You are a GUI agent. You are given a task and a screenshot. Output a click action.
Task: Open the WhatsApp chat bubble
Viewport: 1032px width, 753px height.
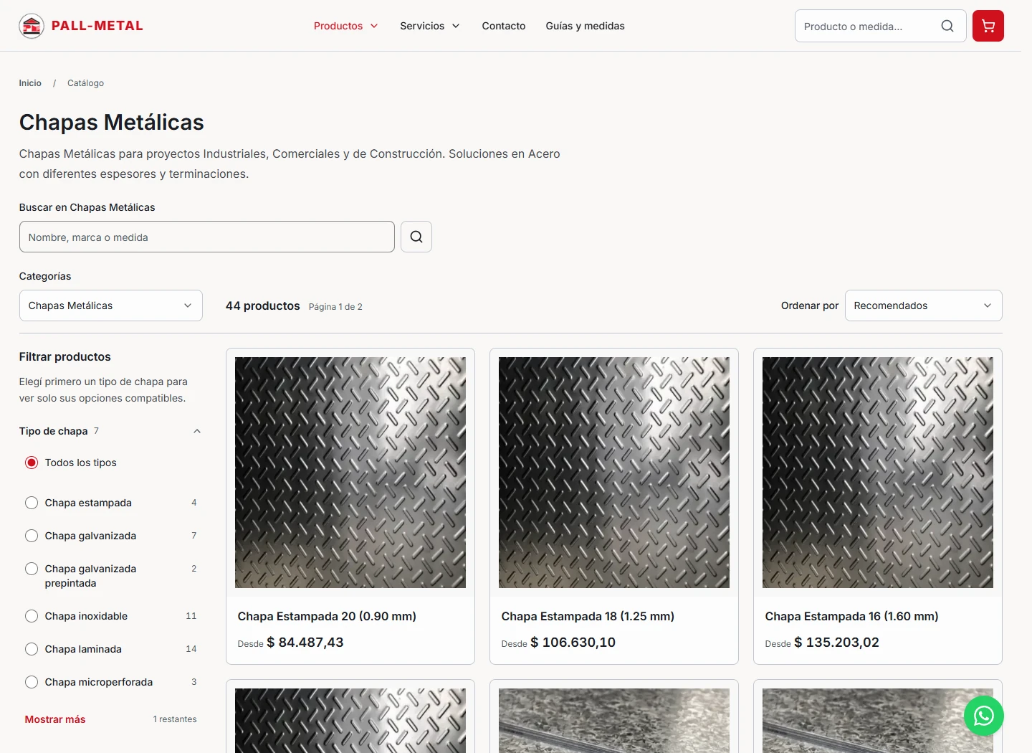[x=983, y=716]
